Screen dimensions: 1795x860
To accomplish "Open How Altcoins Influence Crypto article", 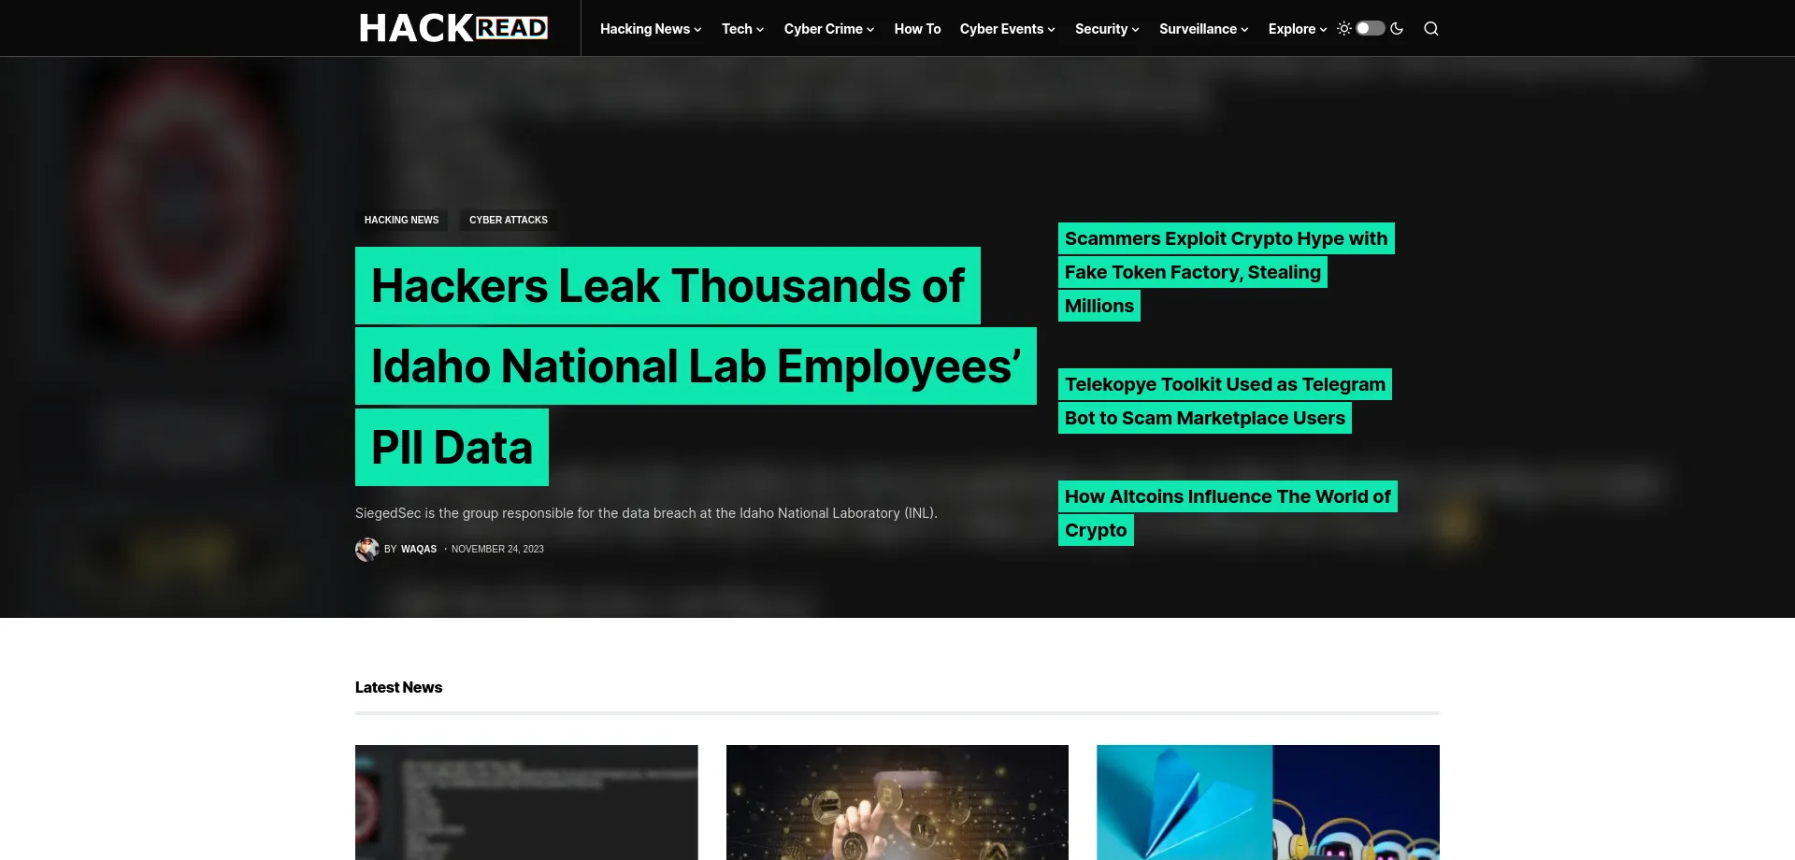I will [1228, 513].
